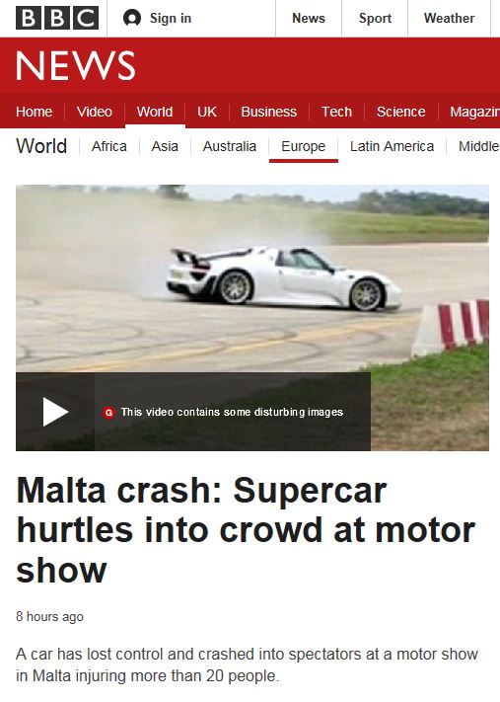500x702 pixels.
Task: Select the Video tab
Action: click(x=95, y=112)
